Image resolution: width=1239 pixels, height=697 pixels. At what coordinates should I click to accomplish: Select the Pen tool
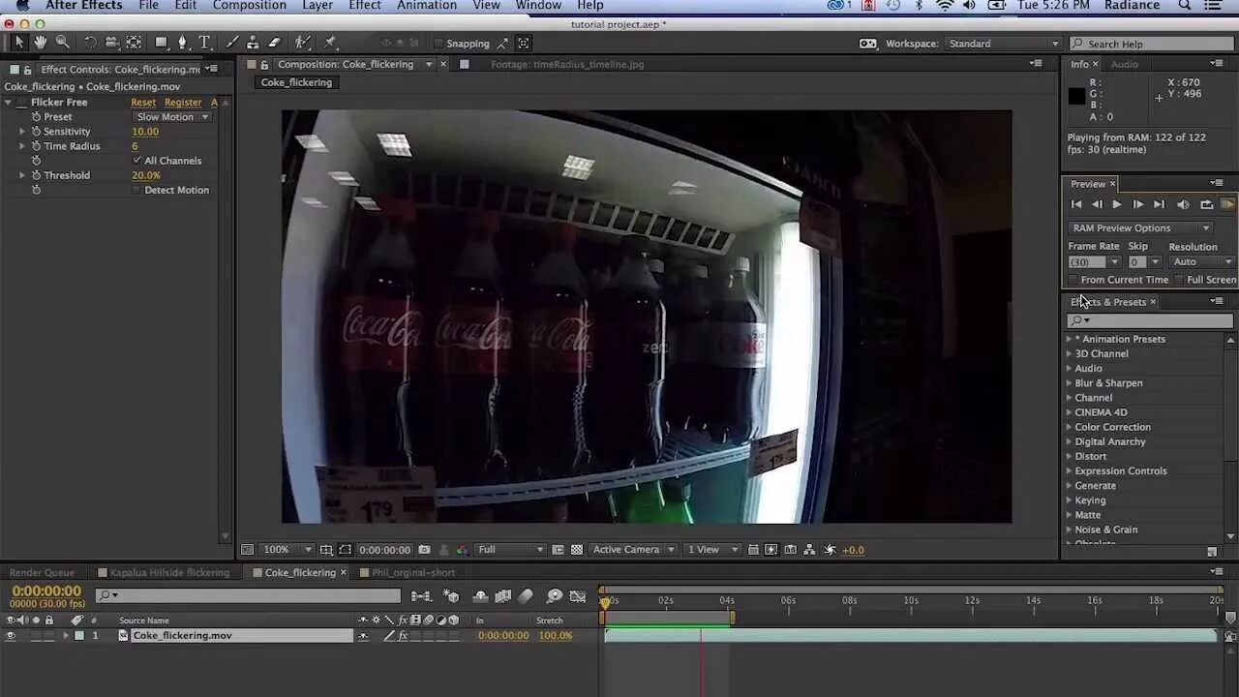point(183,43)
